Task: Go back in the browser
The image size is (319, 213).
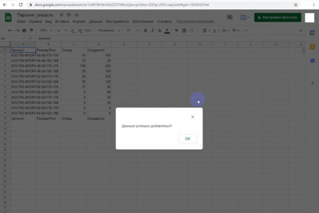Action: click(5, 5)
